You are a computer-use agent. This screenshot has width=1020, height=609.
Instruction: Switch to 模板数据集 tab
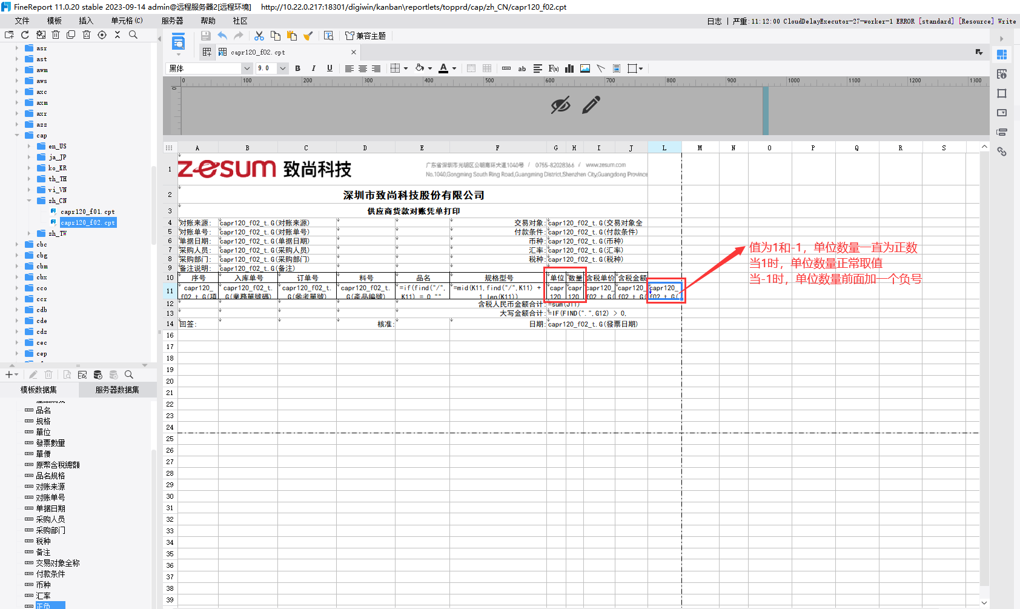39,390
